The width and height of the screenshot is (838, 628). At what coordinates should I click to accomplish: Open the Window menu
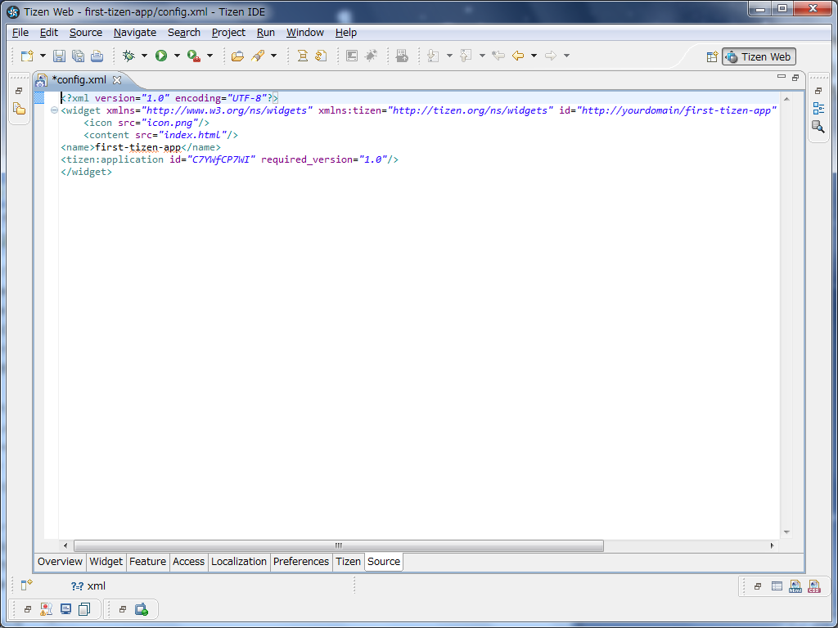[x=305, y=33]
